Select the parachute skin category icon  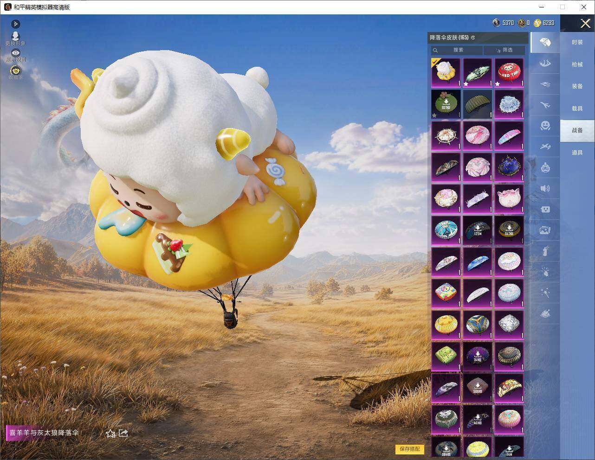coord(545,43)
